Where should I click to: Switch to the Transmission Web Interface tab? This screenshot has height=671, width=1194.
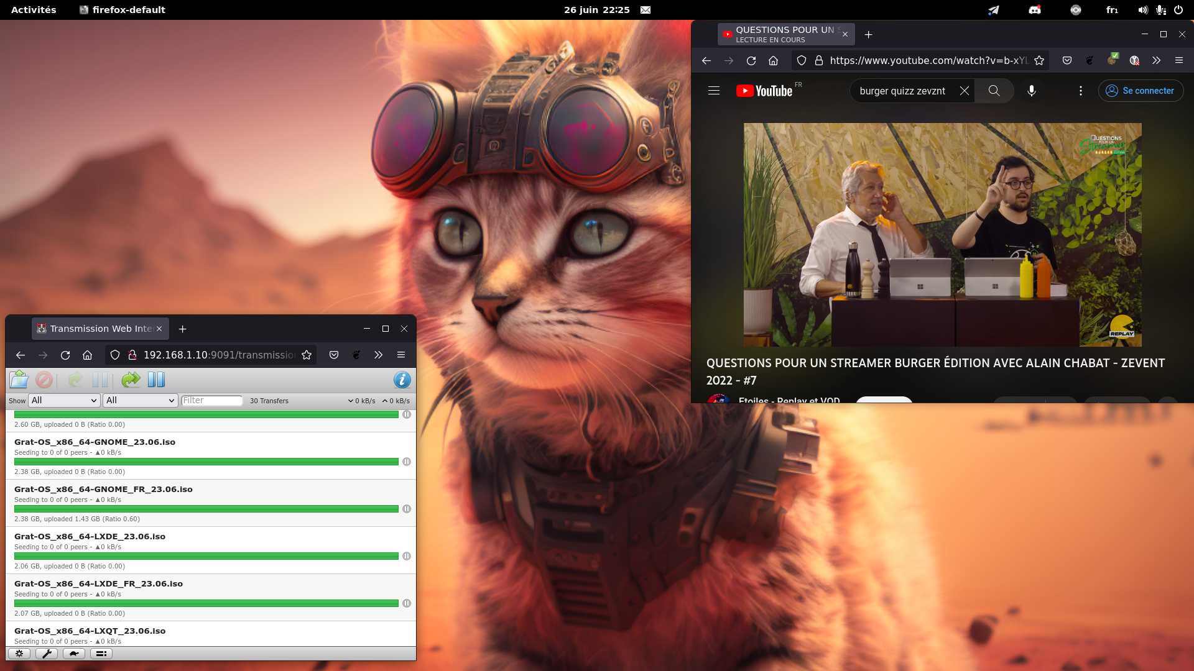point(99,329)
